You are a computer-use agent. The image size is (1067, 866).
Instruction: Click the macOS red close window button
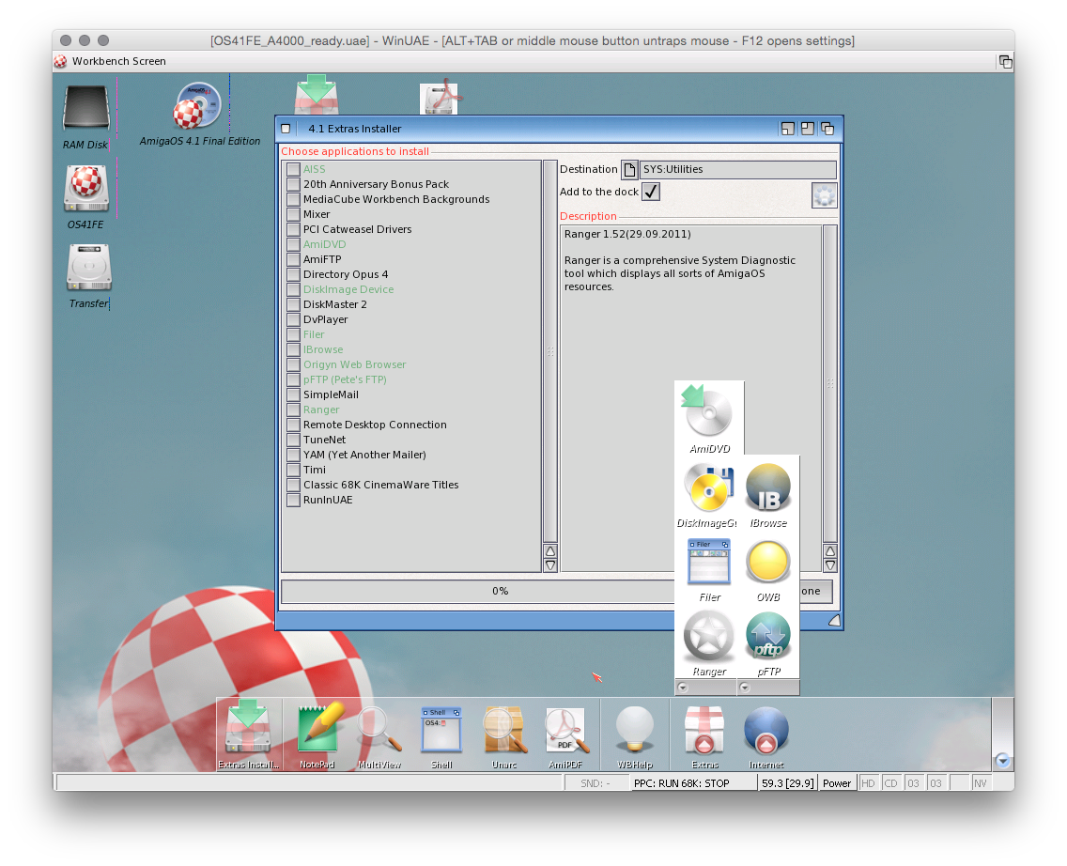[66, 40]
